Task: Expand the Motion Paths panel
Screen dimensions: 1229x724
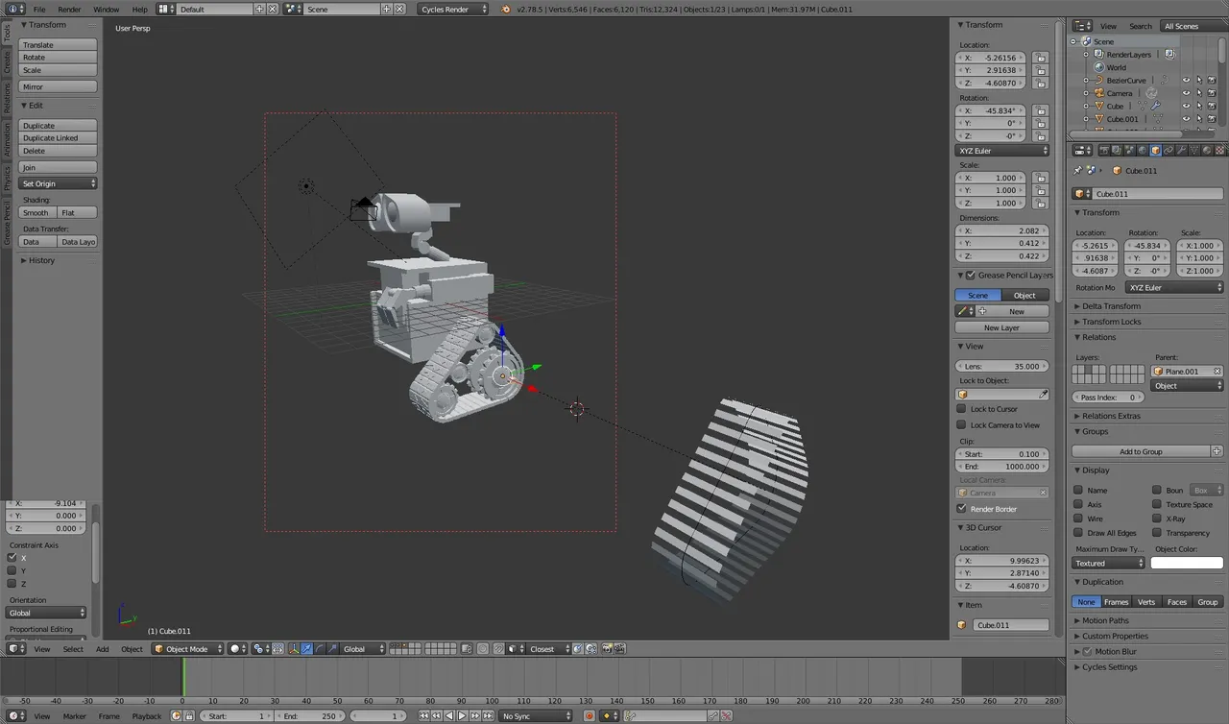Action: click(1105, 620)
